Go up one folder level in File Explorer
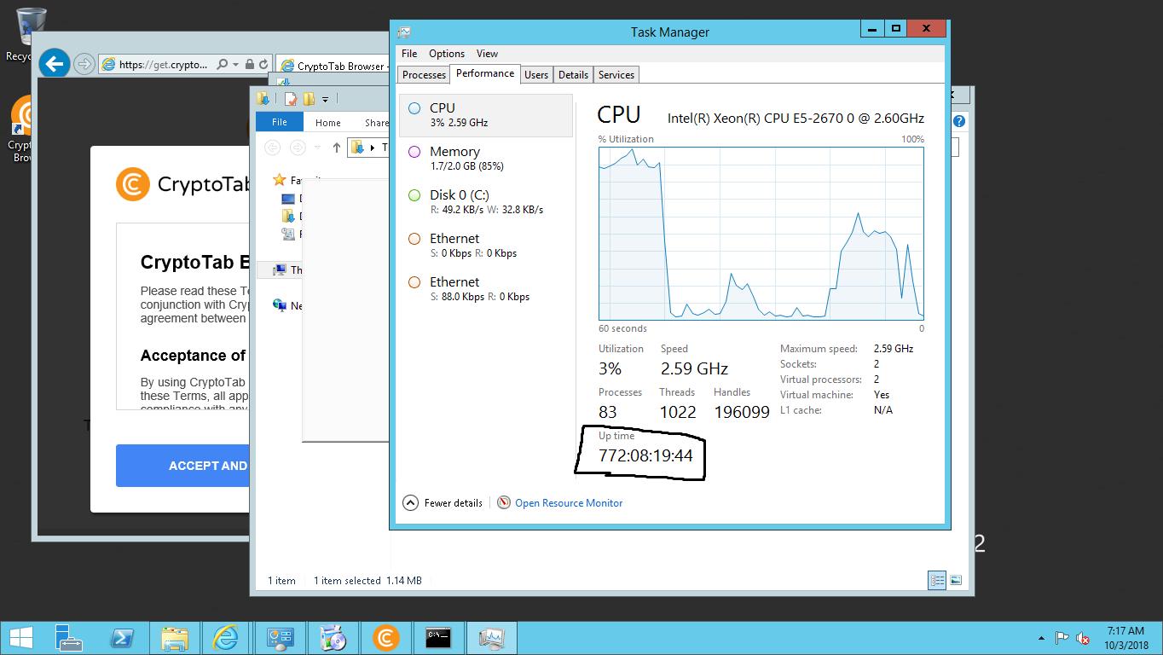The height and width of the screenshot is (655, 1163). click(x=337, y=148)
